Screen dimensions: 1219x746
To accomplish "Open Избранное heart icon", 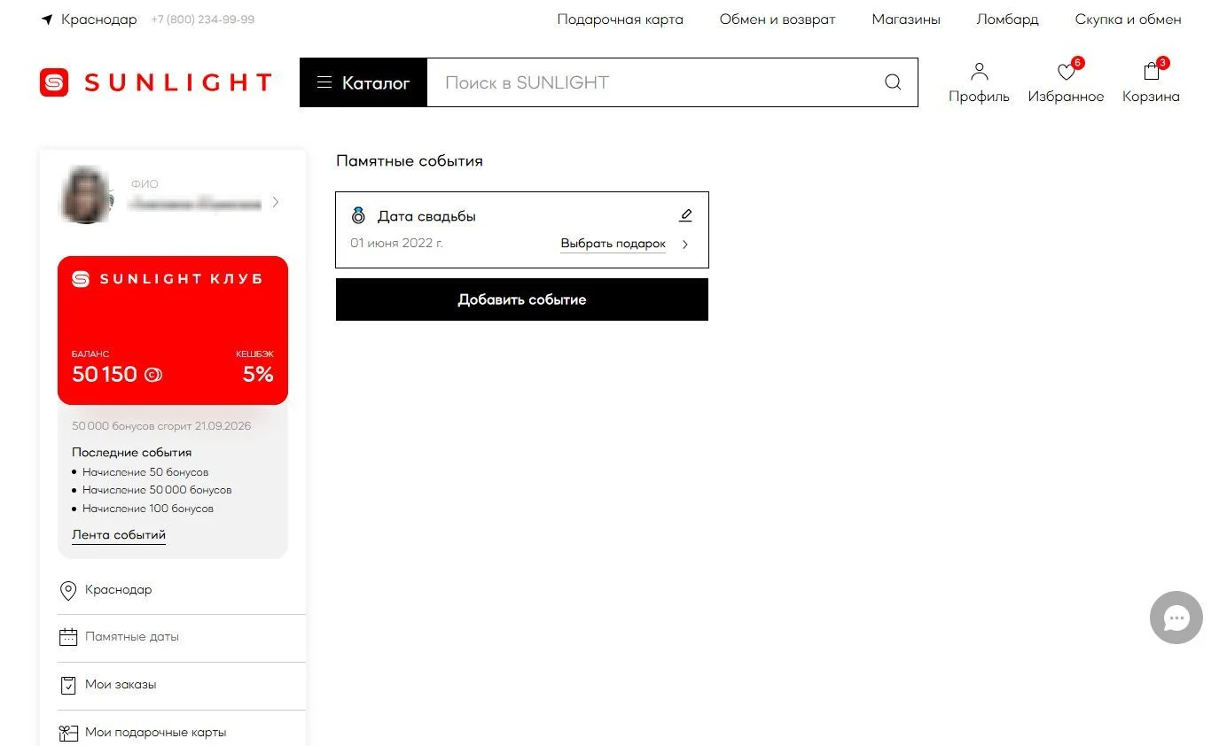I will (x=1066, y=82).
